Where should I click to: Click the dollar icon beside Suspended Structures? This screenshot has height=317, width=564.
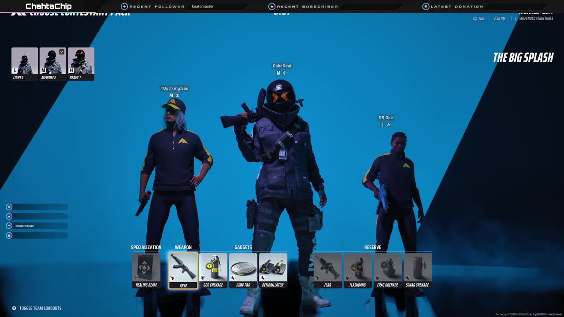point(516,18)
